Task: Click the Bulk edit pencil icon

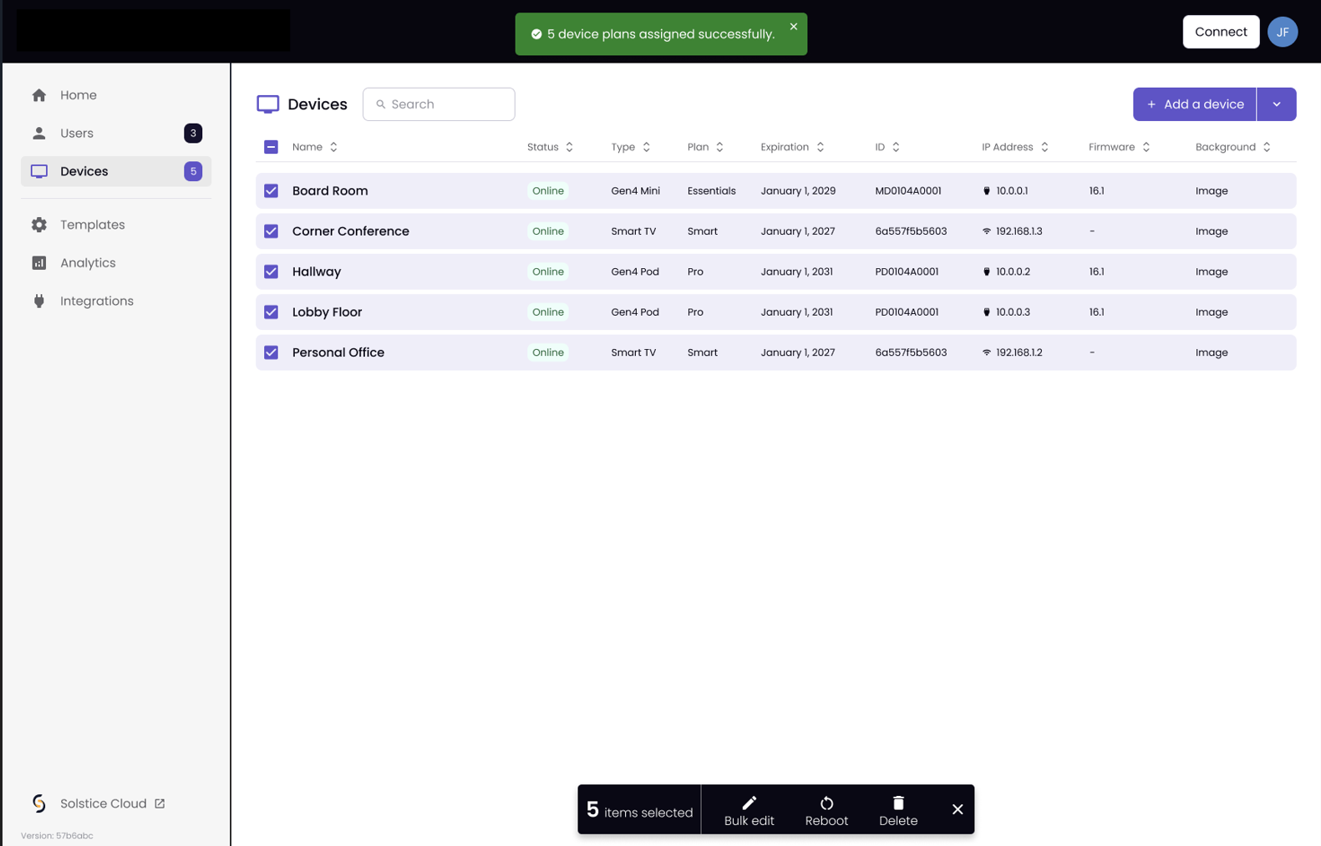Action: coord(749,803)
